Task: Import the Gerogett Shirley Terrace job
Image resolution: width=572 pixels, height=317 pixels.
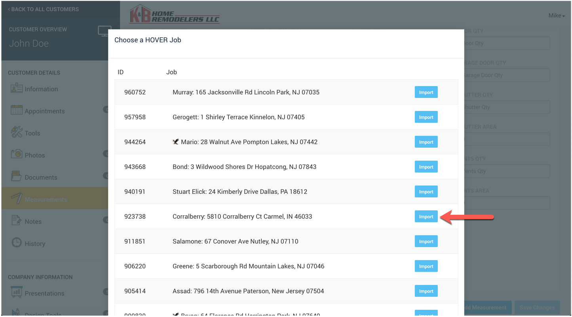Action: (426, 117)
